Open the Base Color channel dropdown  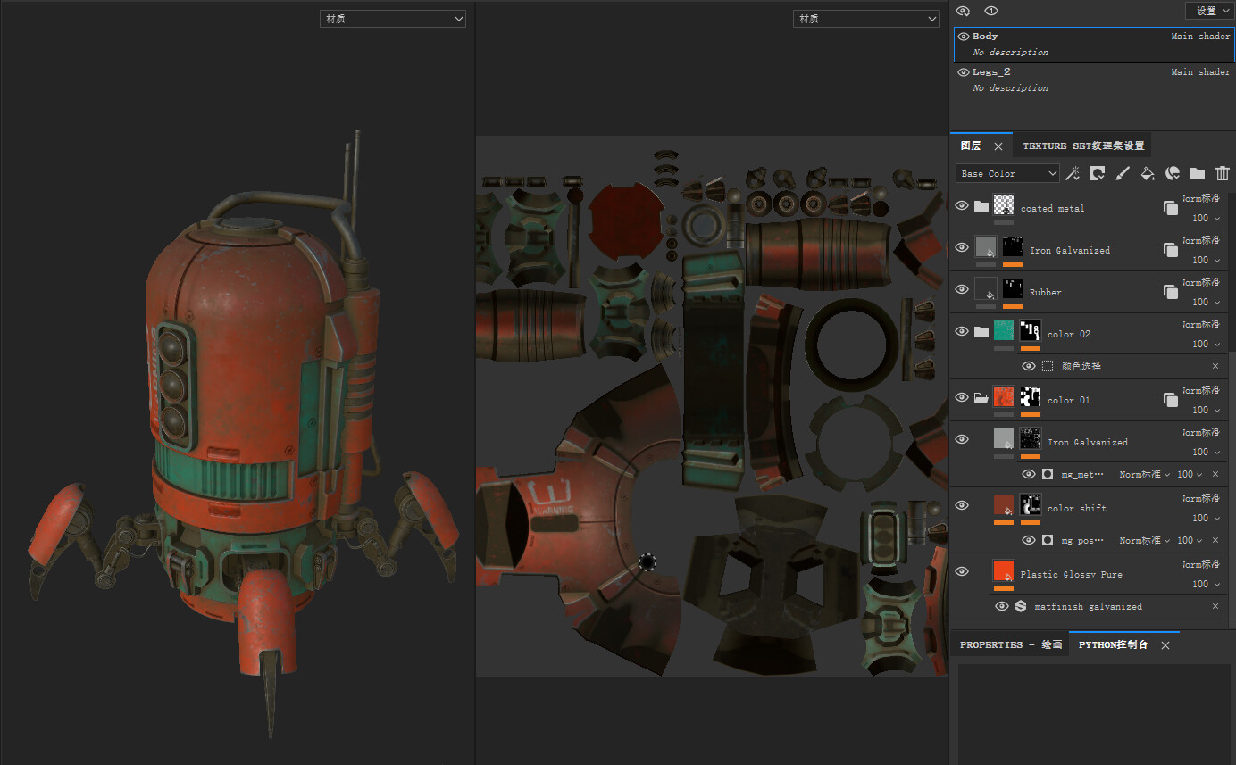tap(1006, 173)
